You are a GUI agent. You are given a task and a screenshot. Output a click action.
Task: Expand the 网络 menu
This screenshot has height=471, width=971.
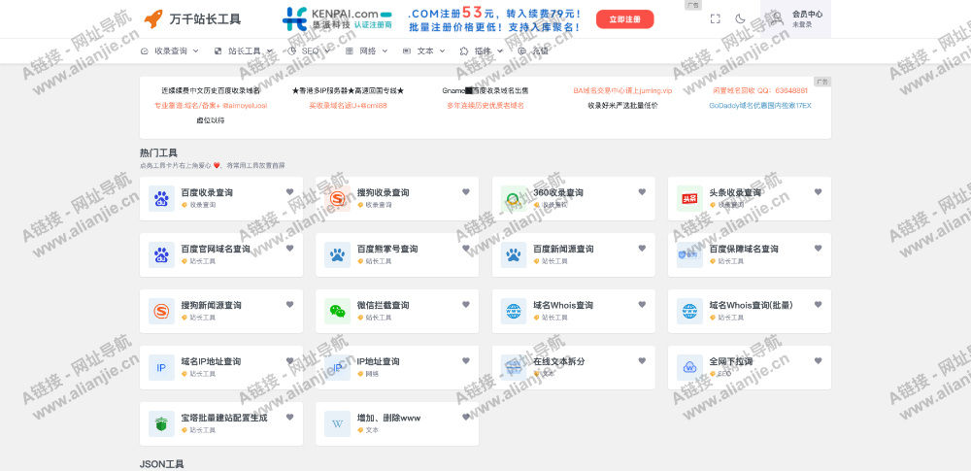pos(367,51)
